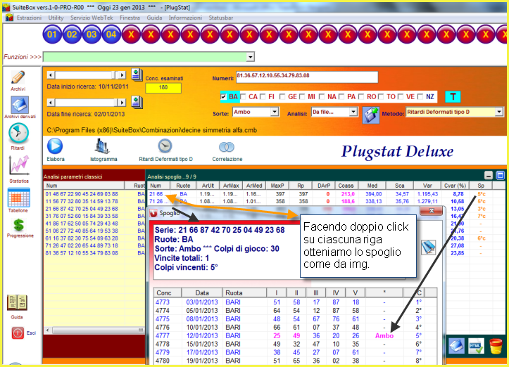The height and width of the screenshot is (367, 509).
Task: Select the '21 66' row in Analisi spoglio
Action: [x=326, y=194]
